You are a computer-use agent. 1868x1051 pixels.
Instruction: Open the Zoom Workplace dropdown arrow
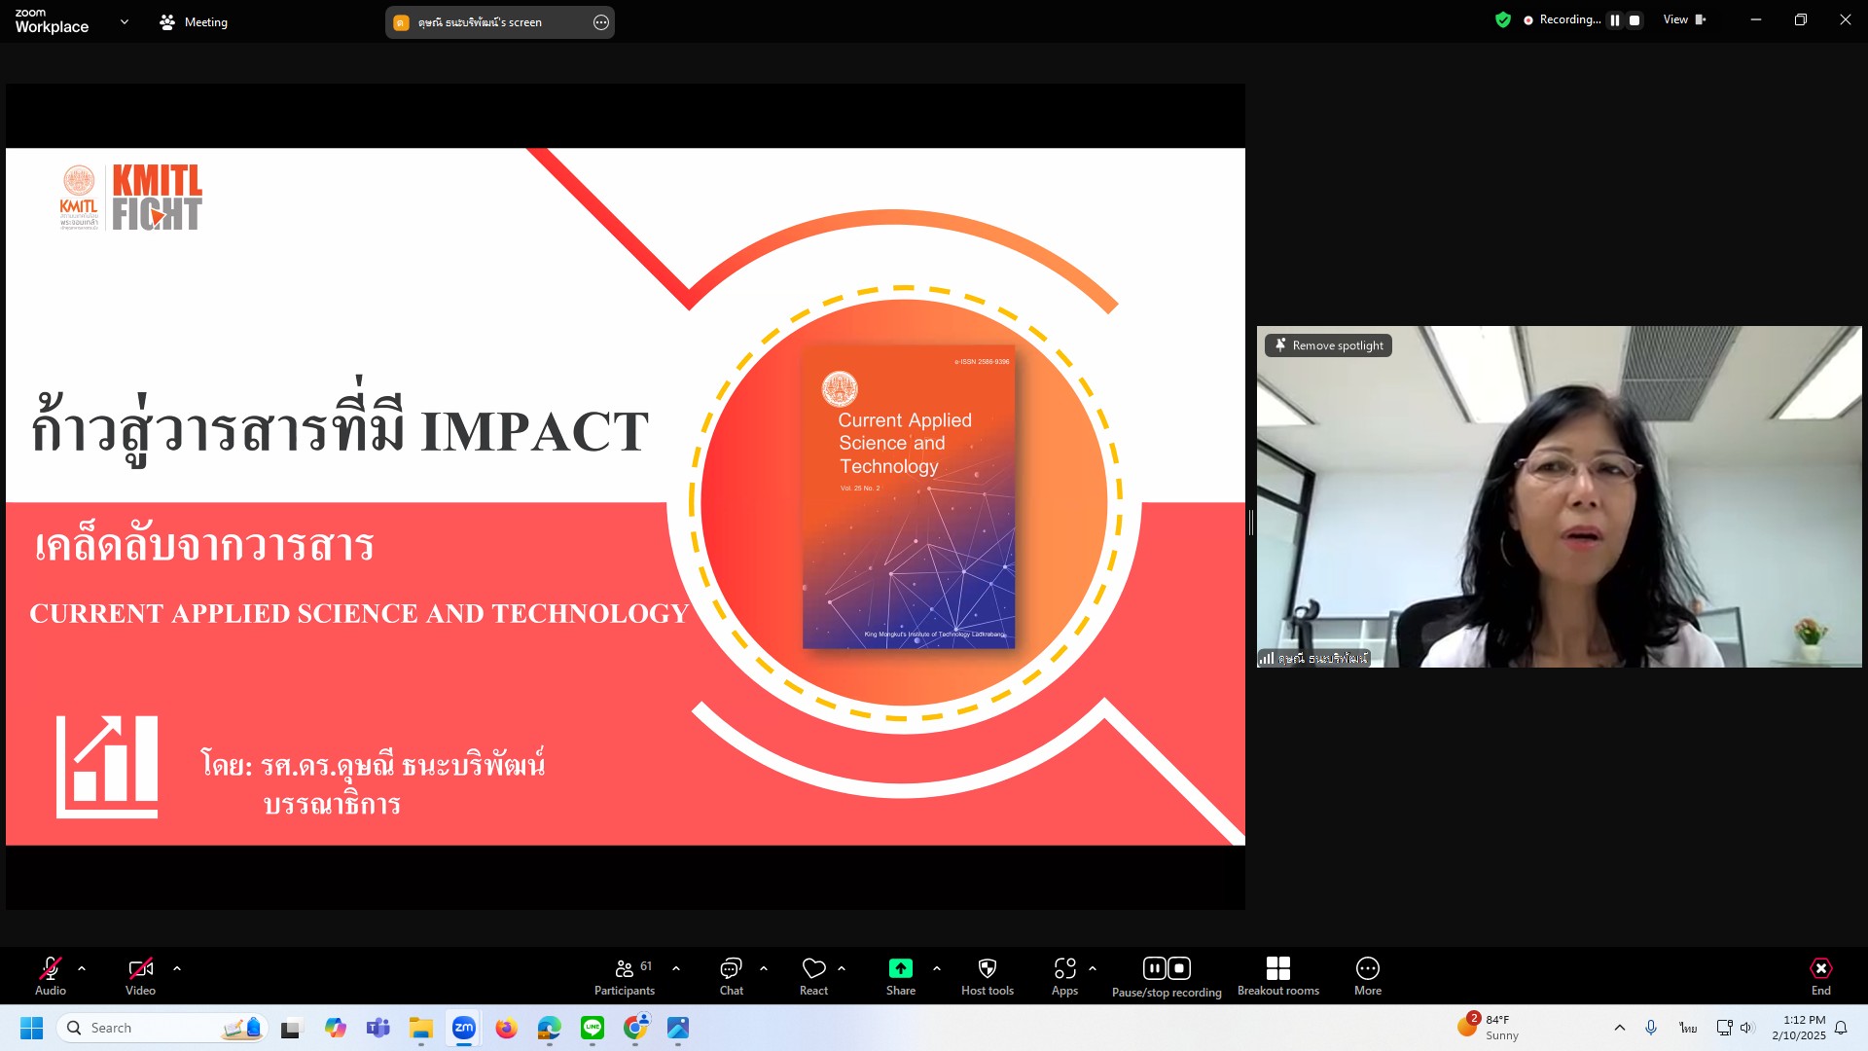[124, 21]
